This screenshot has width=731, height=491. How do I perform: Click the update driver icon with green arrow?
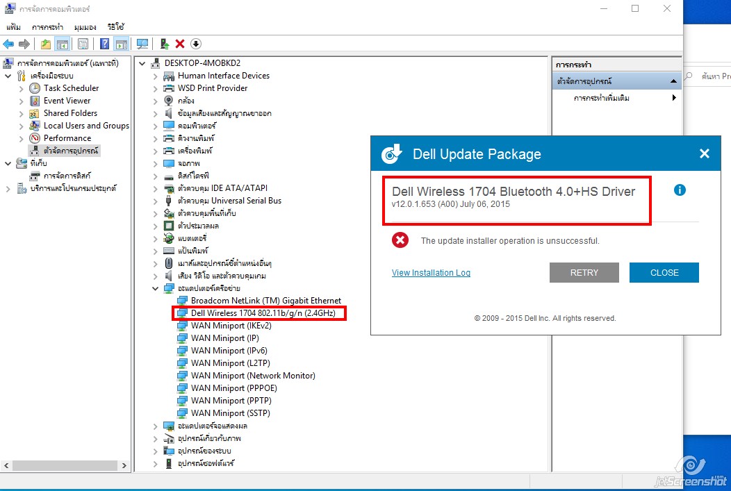coord(164,44)
